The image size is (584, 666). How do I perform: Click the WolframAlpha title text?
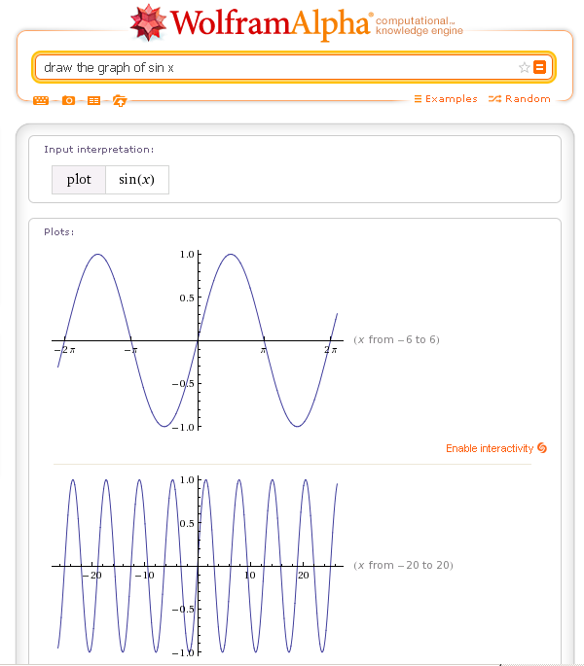[271, 23]
